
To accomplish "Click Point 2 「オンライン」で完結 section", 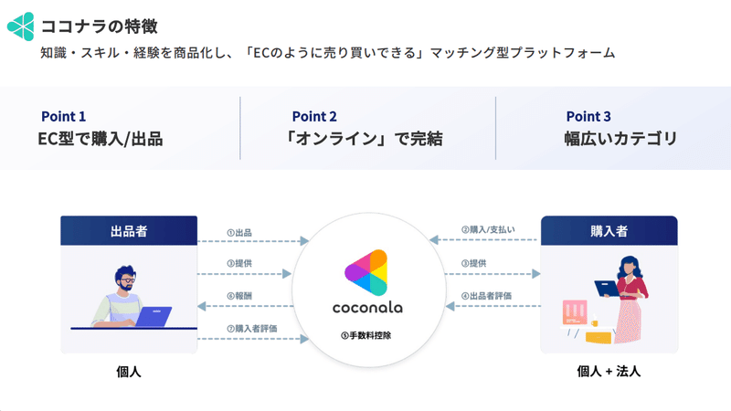I will pyautogui.click(x=363, y=129).
